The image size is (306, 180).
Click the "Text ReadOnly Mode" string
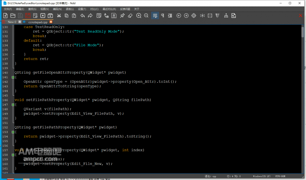97,31
